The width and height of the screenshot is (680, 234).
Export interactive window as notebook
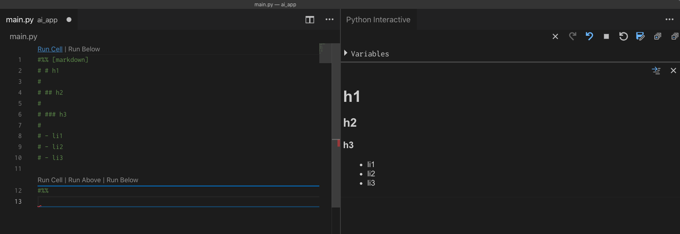pyautogui.click(x=640, y=37)
